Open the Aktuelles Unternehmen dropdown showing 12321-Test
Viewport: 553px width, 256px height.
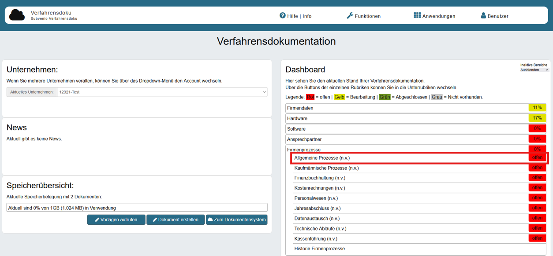pos(162,92)
